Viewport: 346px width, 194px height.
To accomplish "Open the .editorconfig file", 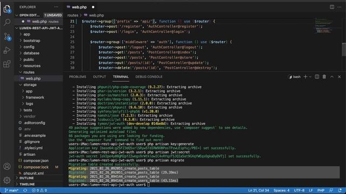I will 34,123.
